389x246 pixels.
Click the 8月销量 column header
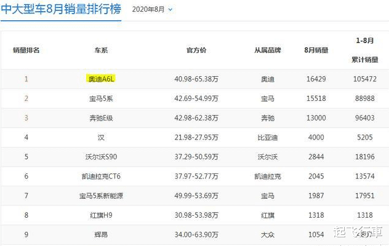tap(316, 50)
